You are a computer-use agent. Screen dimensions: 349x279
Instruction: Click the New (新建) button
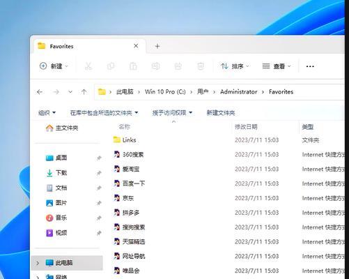click(54, 66)
